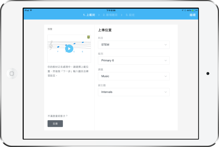
Task: Tap the Bluetooth icon in status bar
Action: (x=185, y=10)
